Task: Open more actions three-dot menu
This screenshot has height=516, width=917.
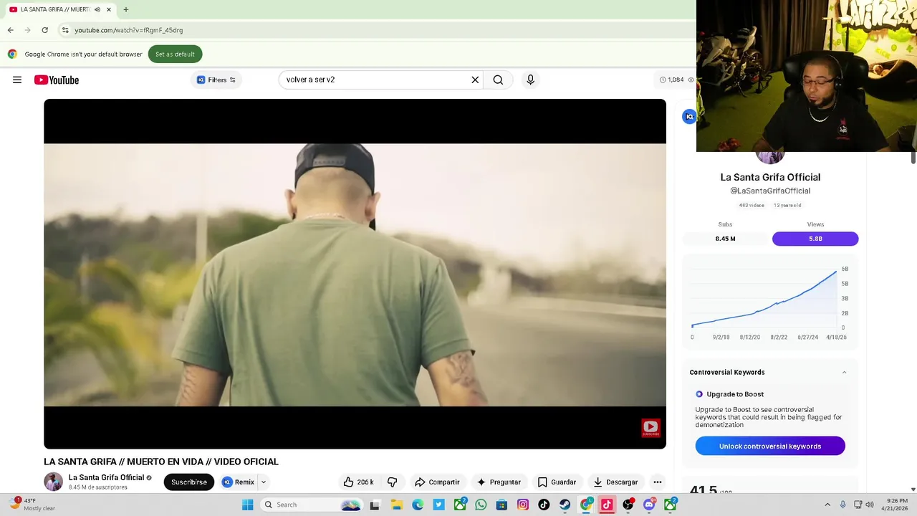Action: click(x=657, y=482)
